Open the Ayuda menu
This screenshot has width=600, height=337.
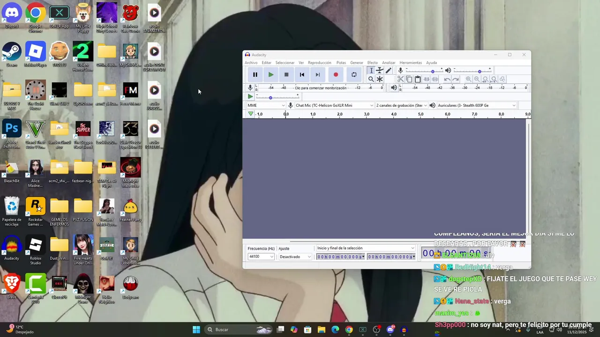click(431, 63)
